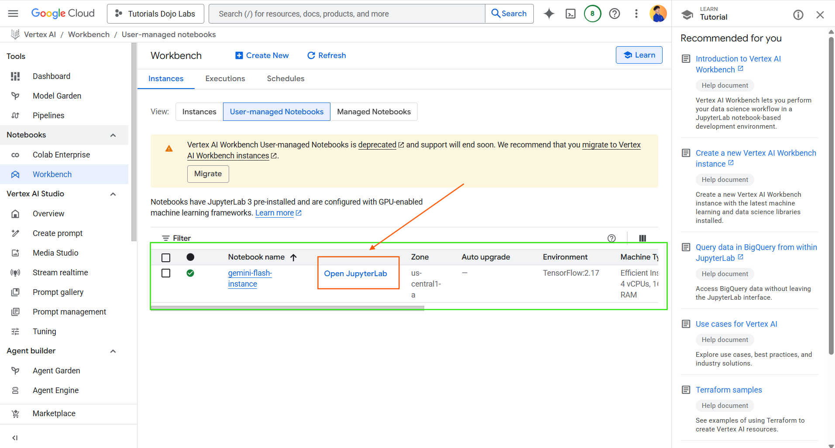Switch view to Managed Notebooks

pos(374,112)
